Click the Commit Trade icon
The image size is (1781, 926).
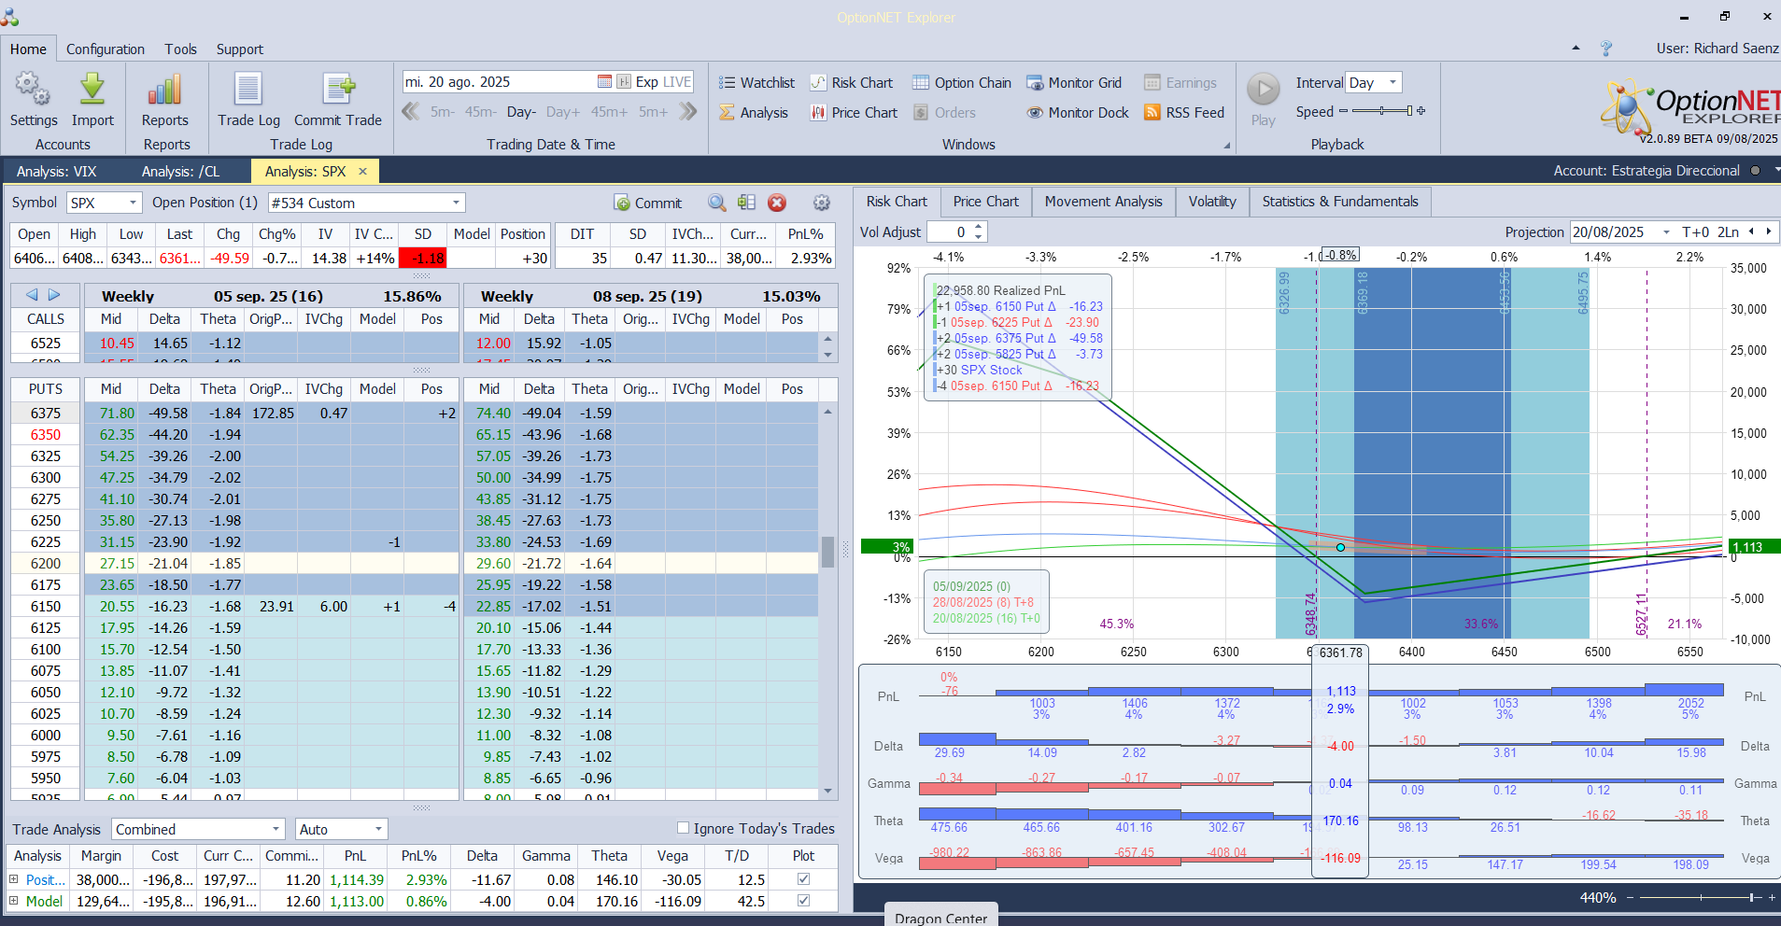[338, 91]
